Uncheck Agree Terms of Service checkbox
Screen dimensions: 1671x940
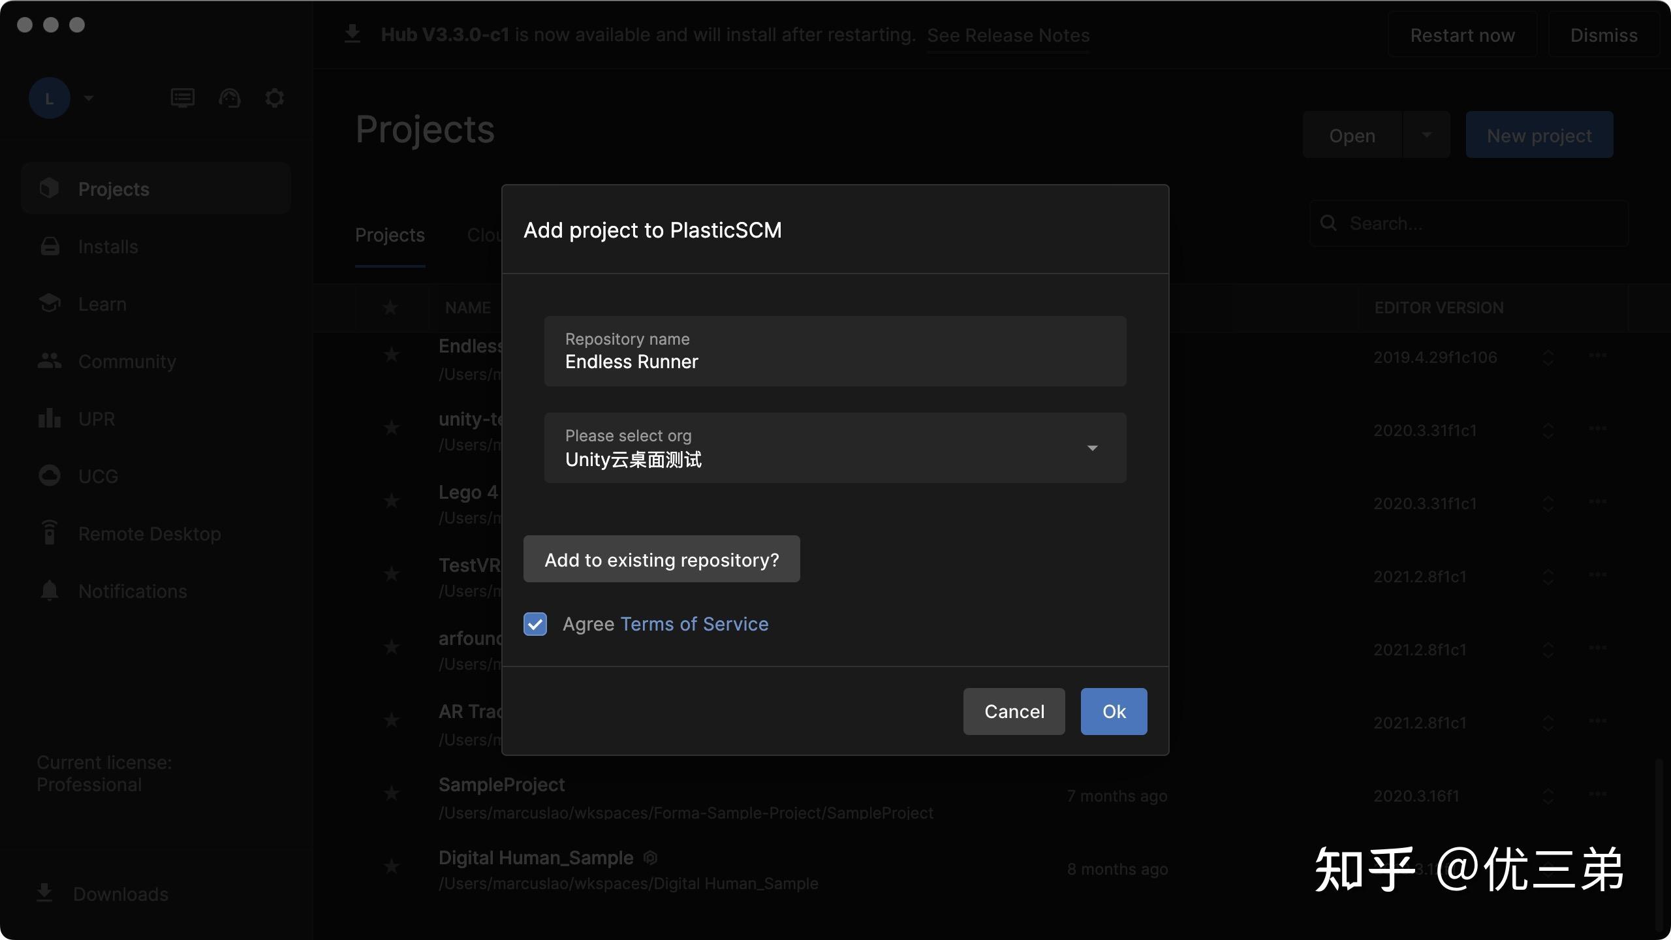(535, 624)
